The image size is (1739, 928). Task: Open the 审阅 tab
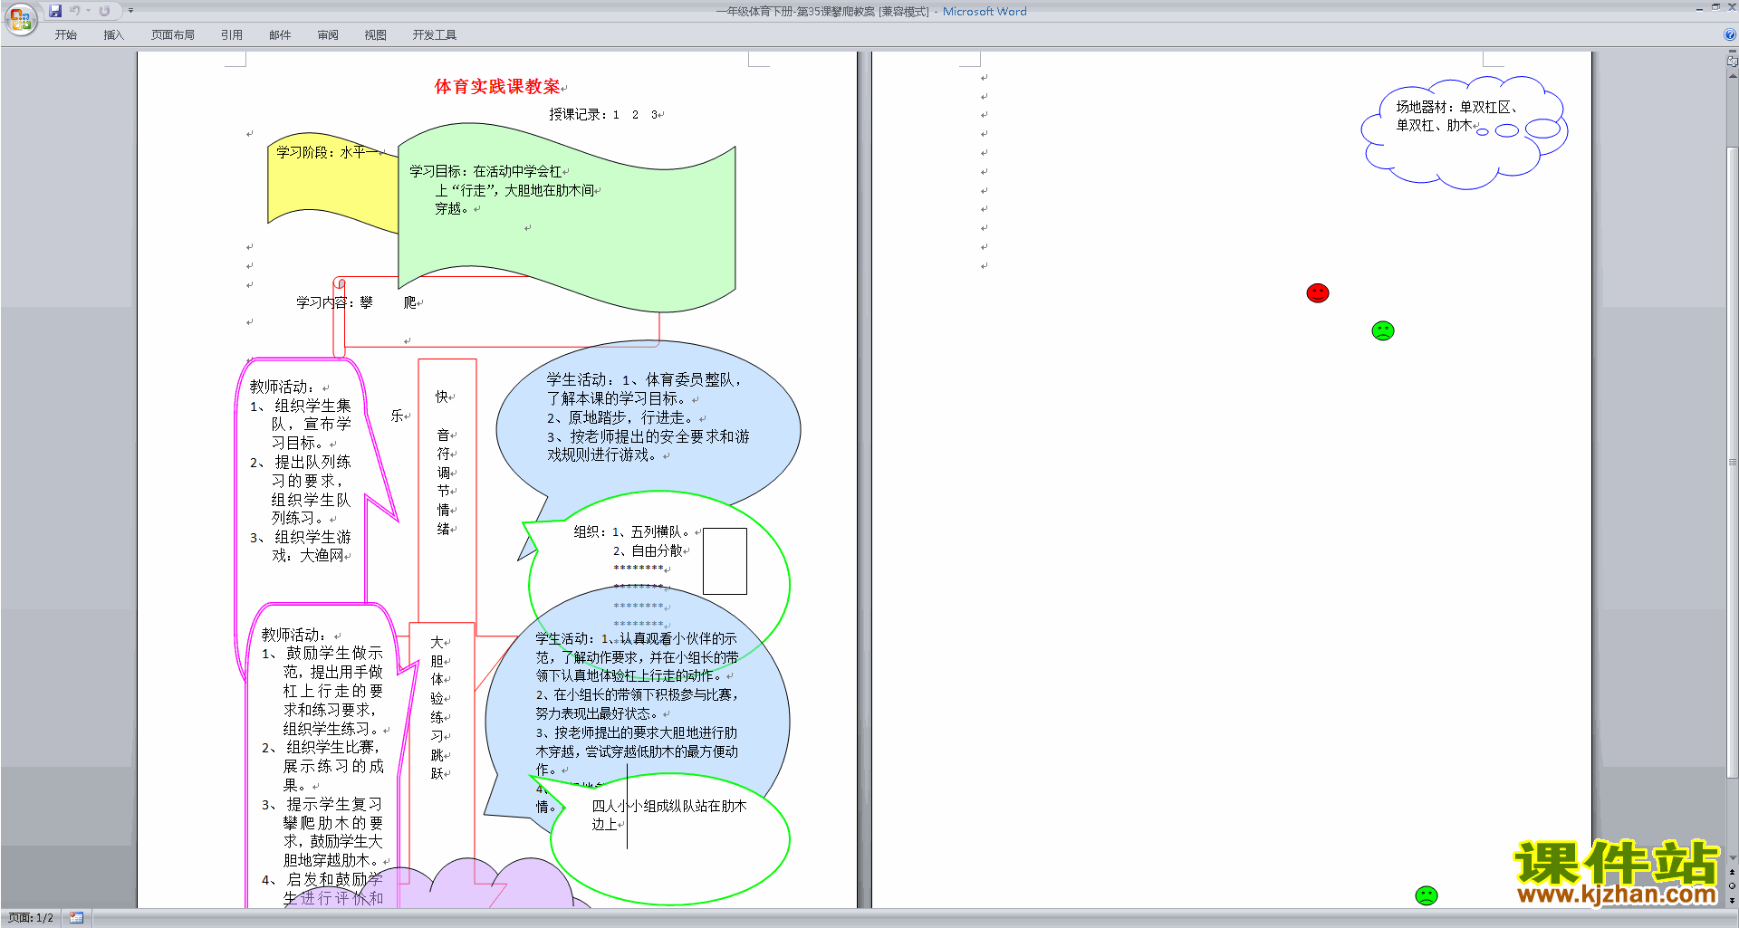click(328, 35)
